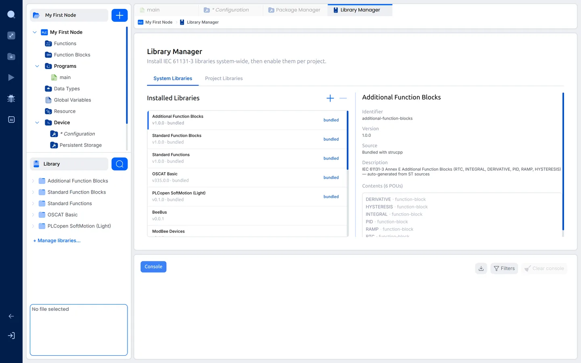581x363 pixels.
Task: Click the download icon in left sidebar
Action: pos(11,56)
